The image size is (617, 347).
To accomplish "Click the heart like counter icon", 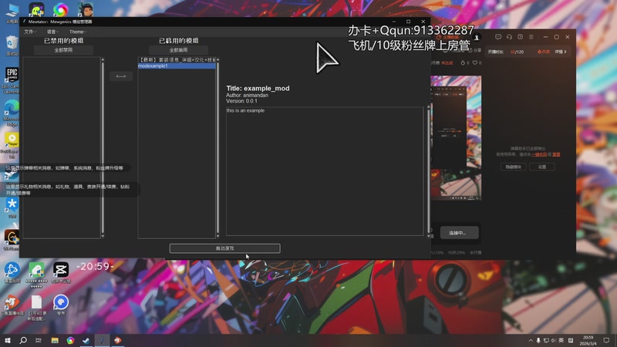I will tap(475, 63).
